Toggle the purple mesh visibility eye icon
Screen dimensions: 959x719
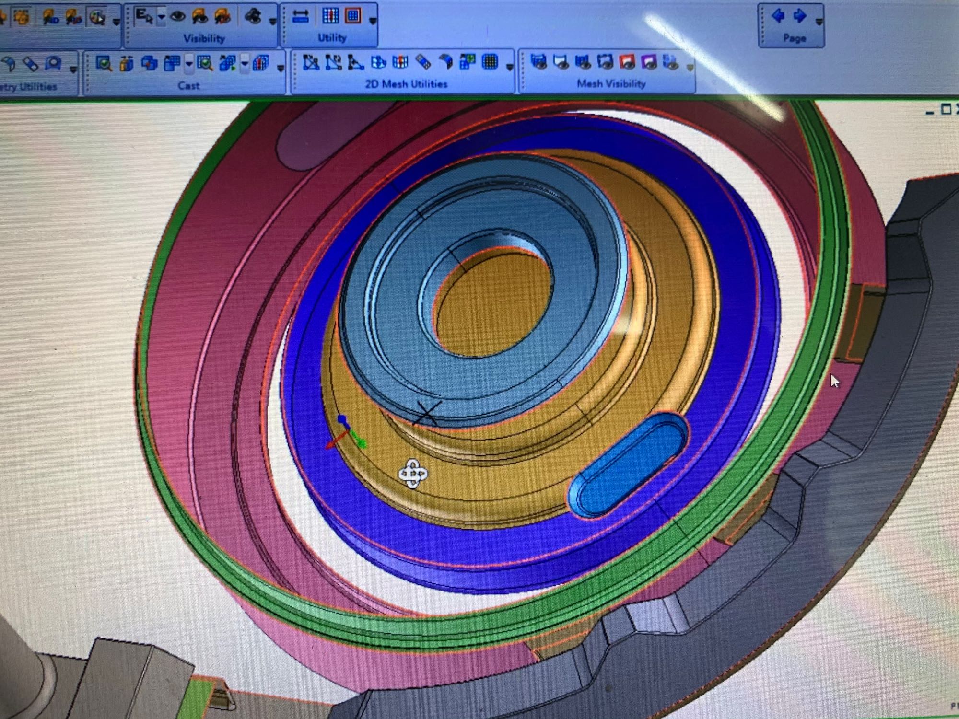[649, 62]
